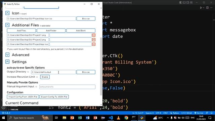The image size is (215, 121).
Task: Expand the Advanced section
Action: 7,55
